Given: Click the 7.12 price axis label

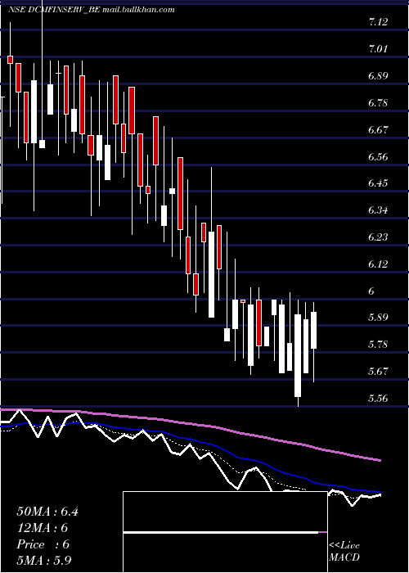Looking at the screenshot, I should click(378, 22).
